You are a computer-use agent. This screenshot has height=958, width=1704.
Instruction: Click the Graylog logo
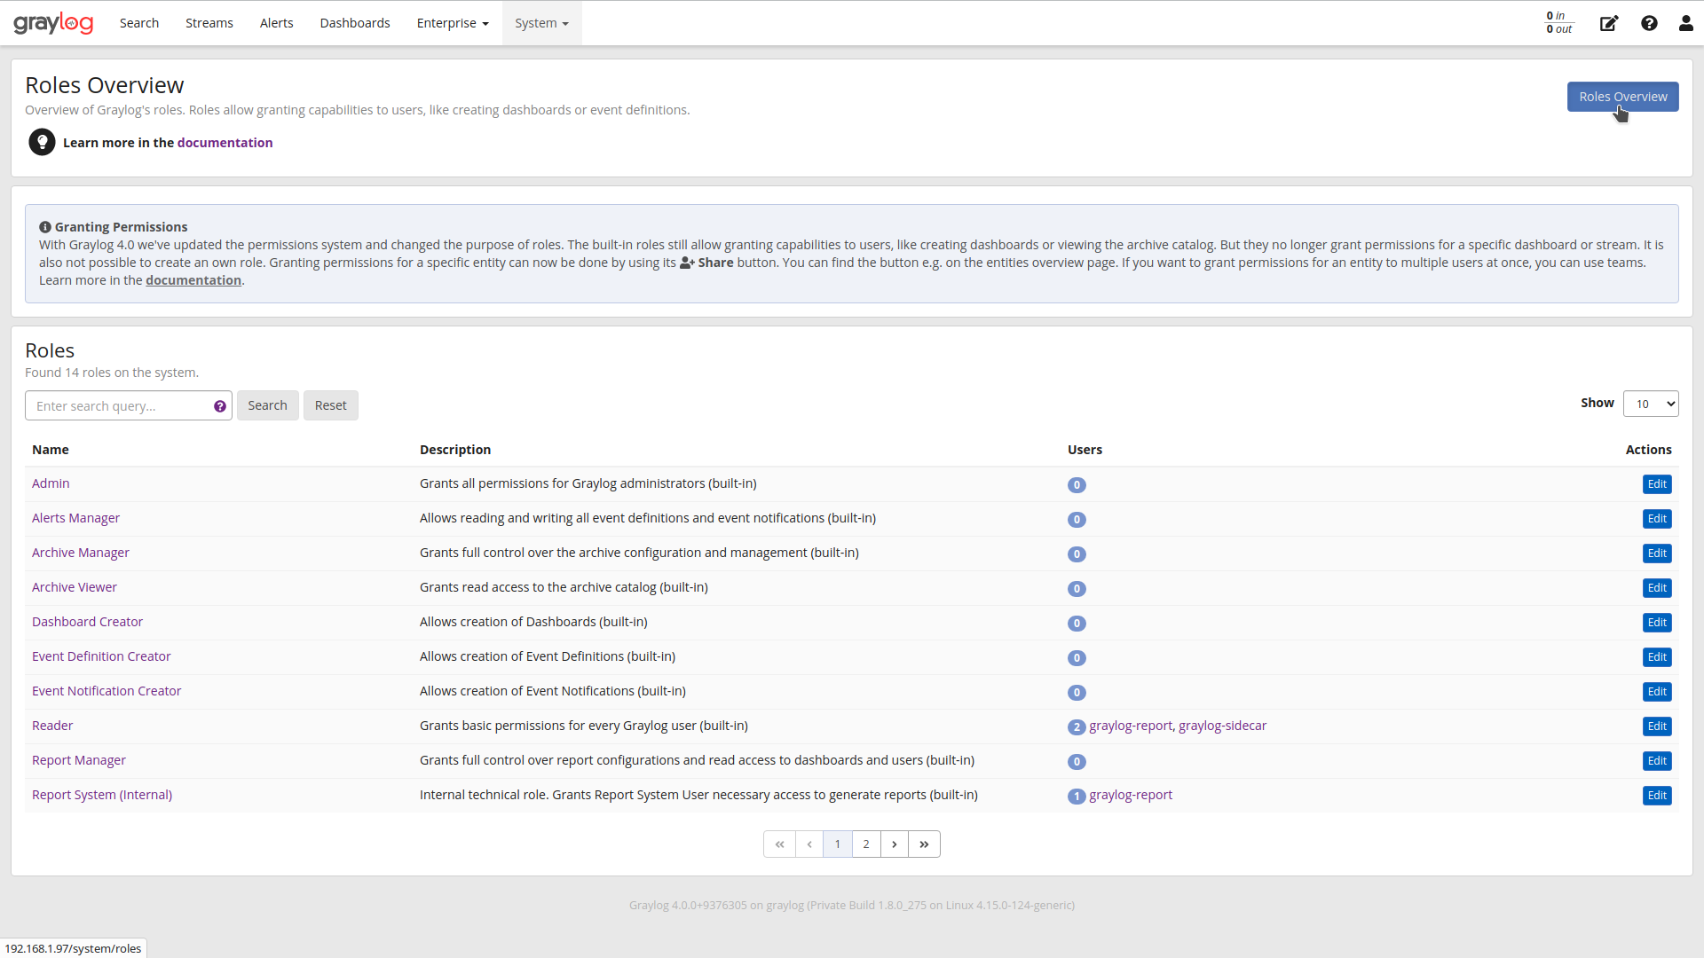(53, 22)
